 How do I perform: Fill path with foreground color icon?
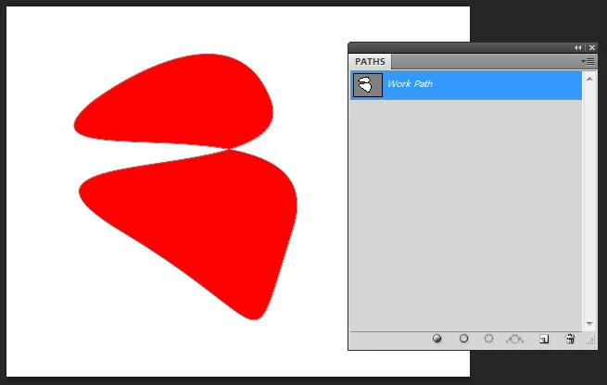[437, 339]
